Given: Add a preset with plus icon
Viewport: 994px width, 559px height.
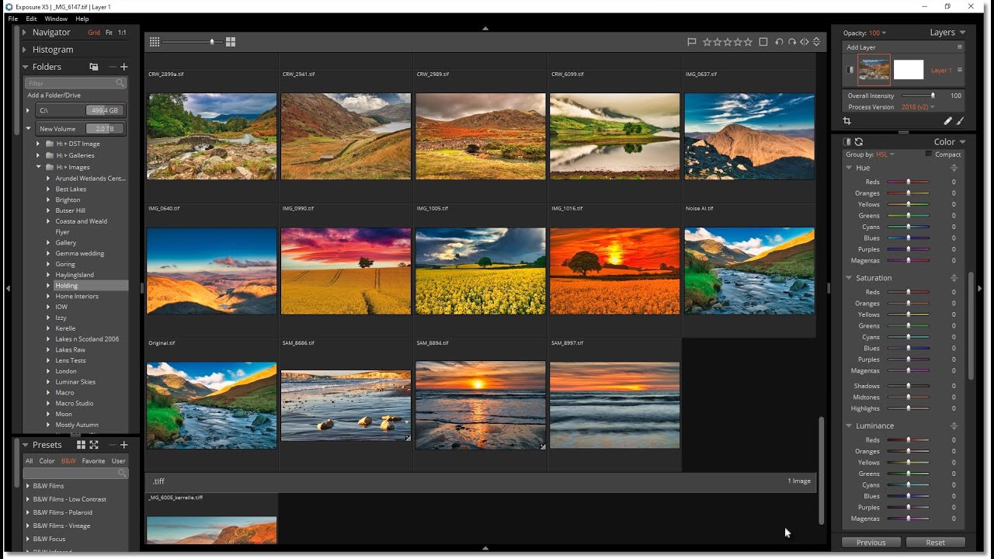Looking at the screenshot, I should [x=124, y=445].
